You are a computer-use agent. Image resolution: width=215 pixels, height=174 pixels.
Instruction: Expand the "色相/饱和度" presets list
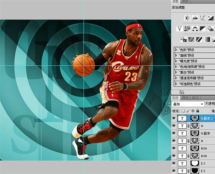click(176, 67)
